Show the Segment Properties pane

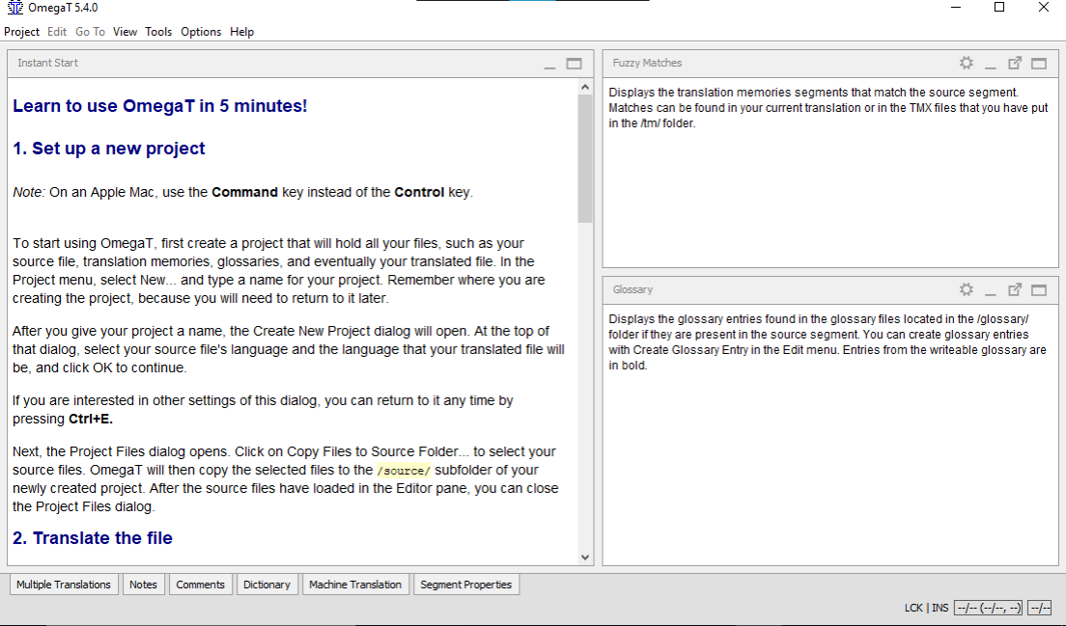tap(466, 585)
